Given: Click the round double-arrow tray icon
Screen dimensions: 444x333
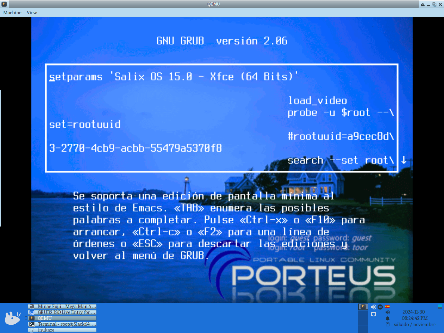Looking at the screenshot, I should (380, 307).
